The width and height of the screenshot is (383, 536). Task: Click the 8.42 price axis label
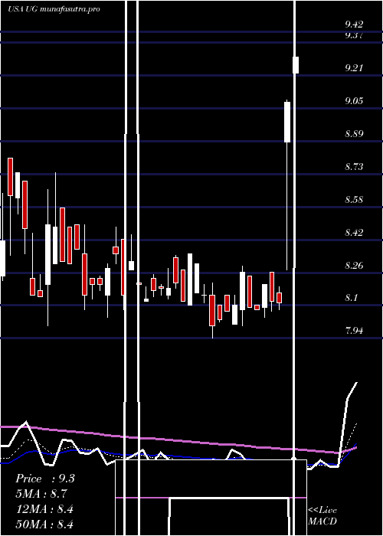(x=354, y=233)
